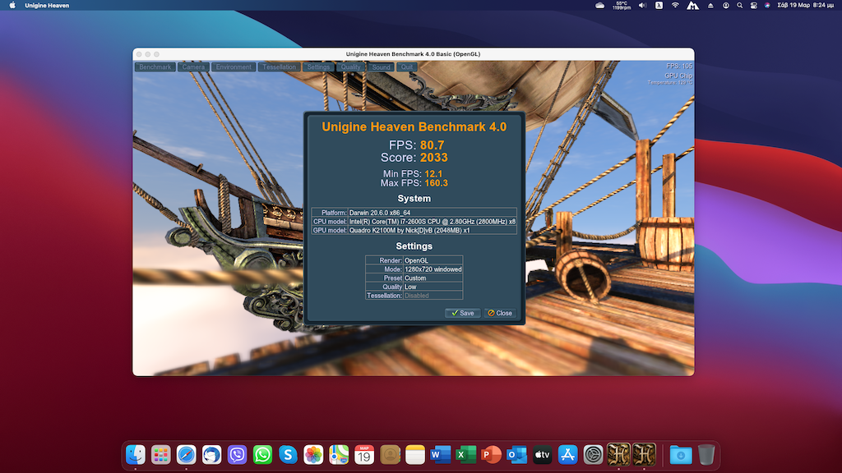Open the Benchmark menu in Heaven
The height and width of the screenshot is (473, 842).
click(x=155, y=67)
